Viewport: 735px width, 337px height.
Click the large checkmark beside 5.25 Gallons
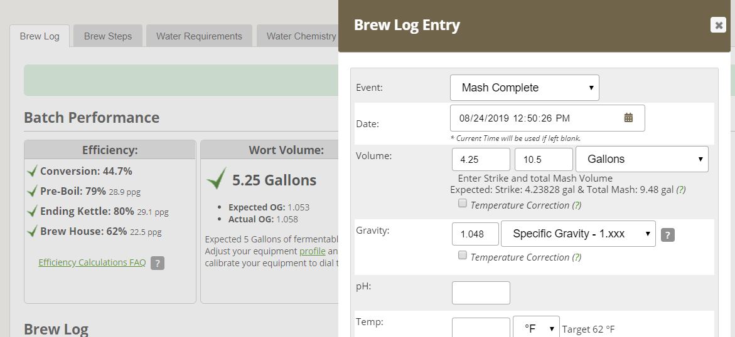tap(216, 179)
